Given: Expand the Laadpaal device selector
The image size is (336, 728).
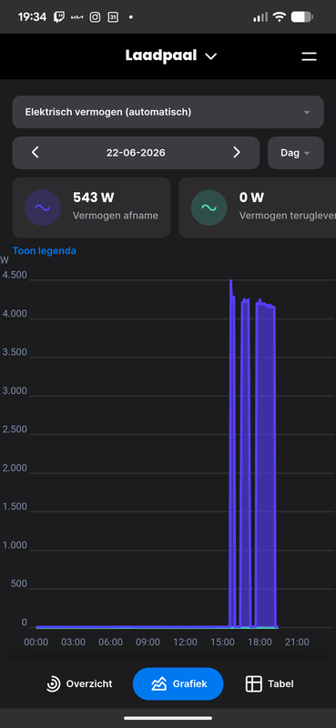Looking at the screenshot, I should [171, 56].
